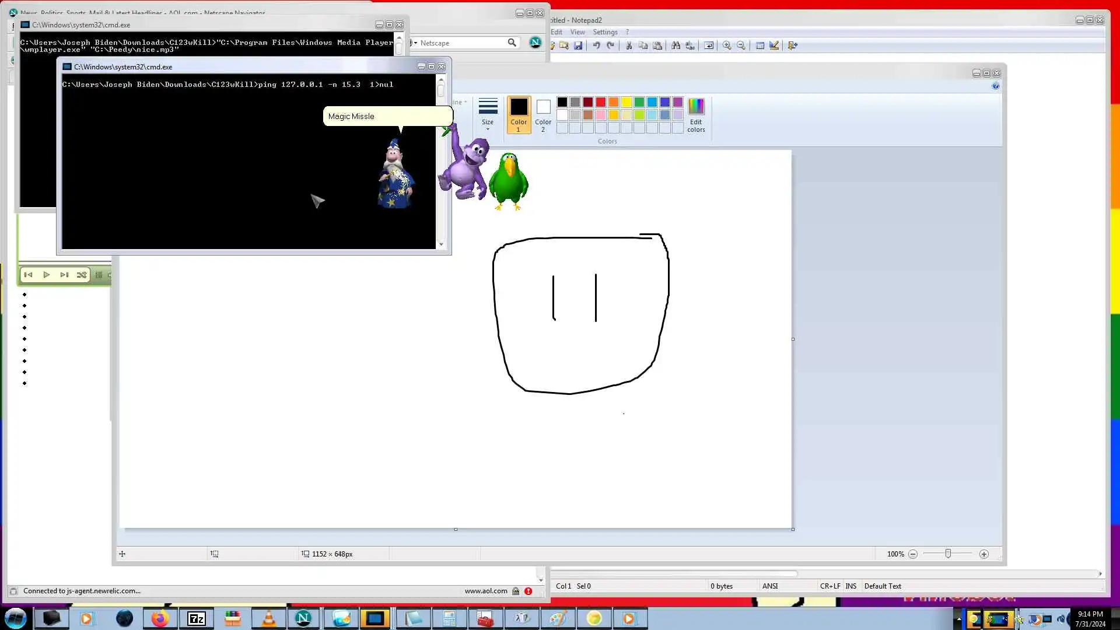Click the Save icon in Notepad2 toolbar
The height and width of the screenshot is (630, 1120).
(578, 45)
